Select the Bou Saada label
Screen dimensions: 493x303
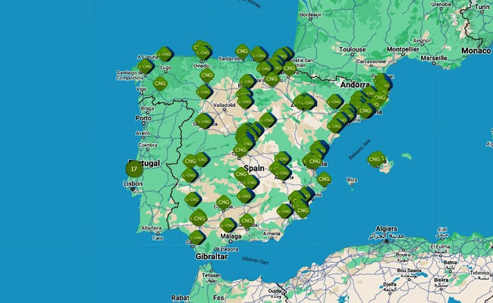pos(410,270)
